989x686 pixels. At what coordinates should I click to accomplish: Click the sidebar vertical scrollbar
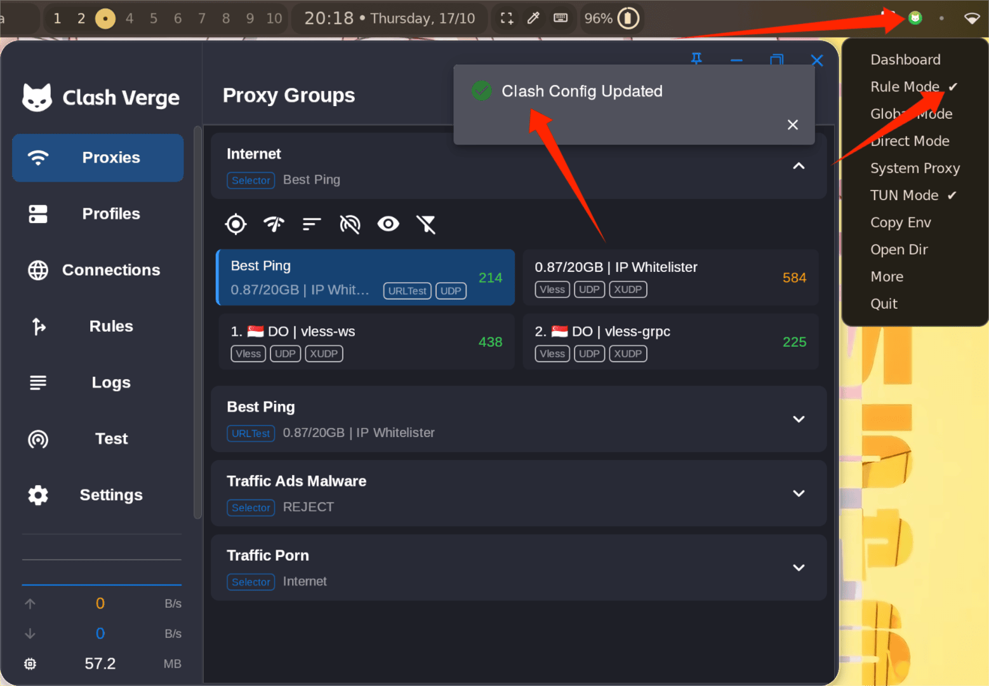point(197,323)
